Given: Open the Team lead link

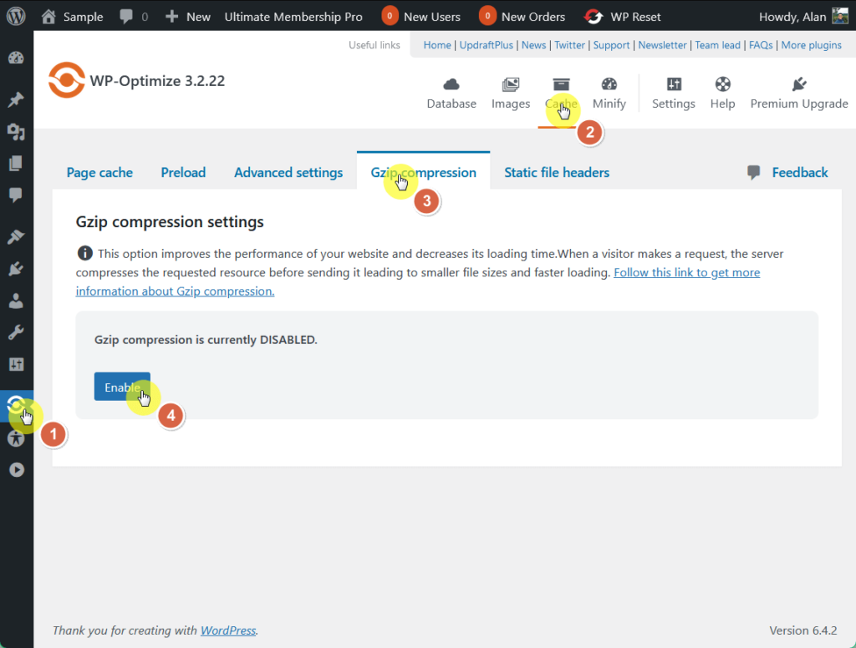Looking at the screenshot, I should pyautogui.click(x=717, y=45).
